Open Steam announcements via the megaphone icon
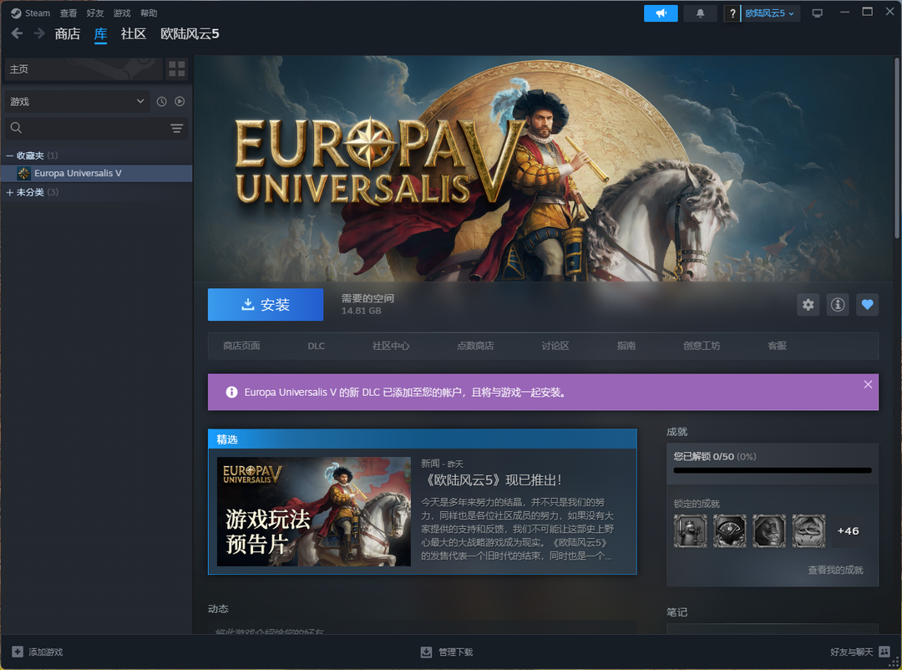The height and width of the screenshot is (670, 902). [661, 13]
